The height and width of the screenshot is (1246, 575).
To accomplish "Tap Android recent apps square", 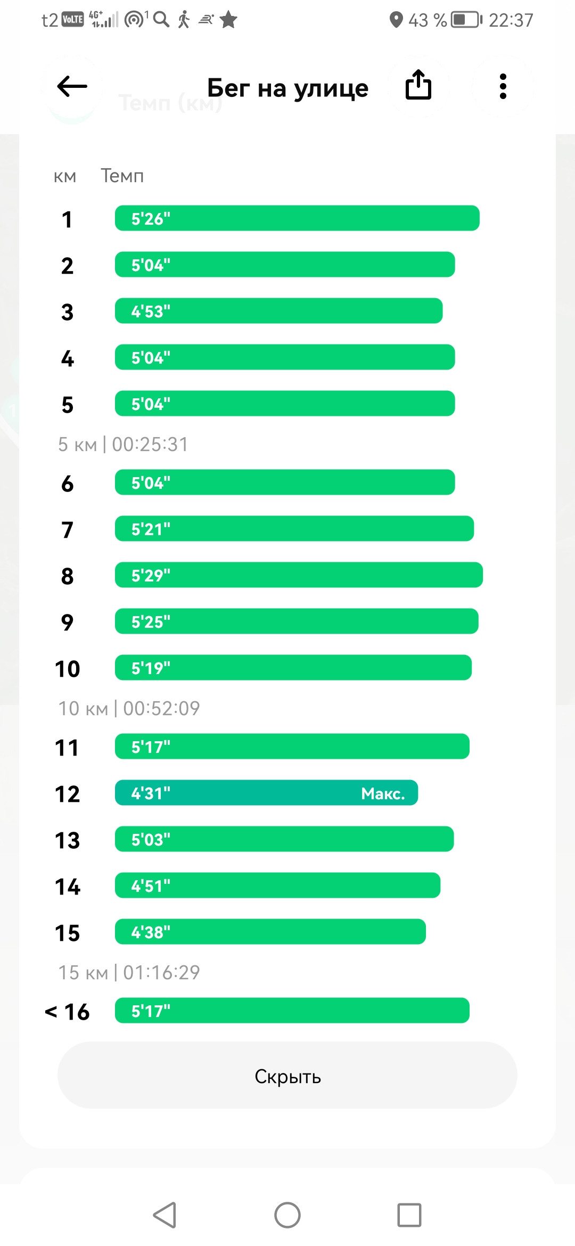I will click(x=409, y=1215).
